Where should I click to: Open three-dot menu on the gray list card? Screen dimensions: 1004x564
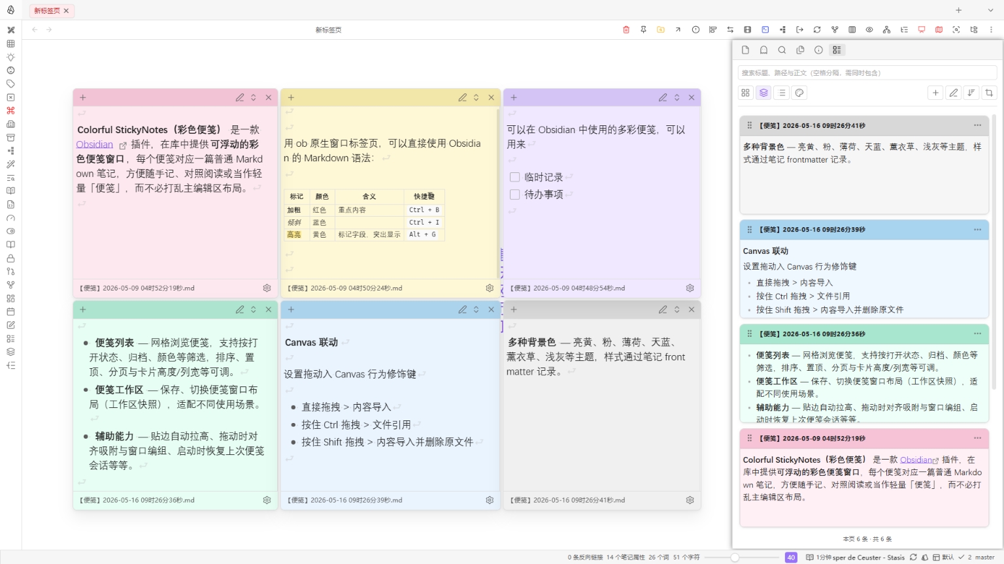977,125
